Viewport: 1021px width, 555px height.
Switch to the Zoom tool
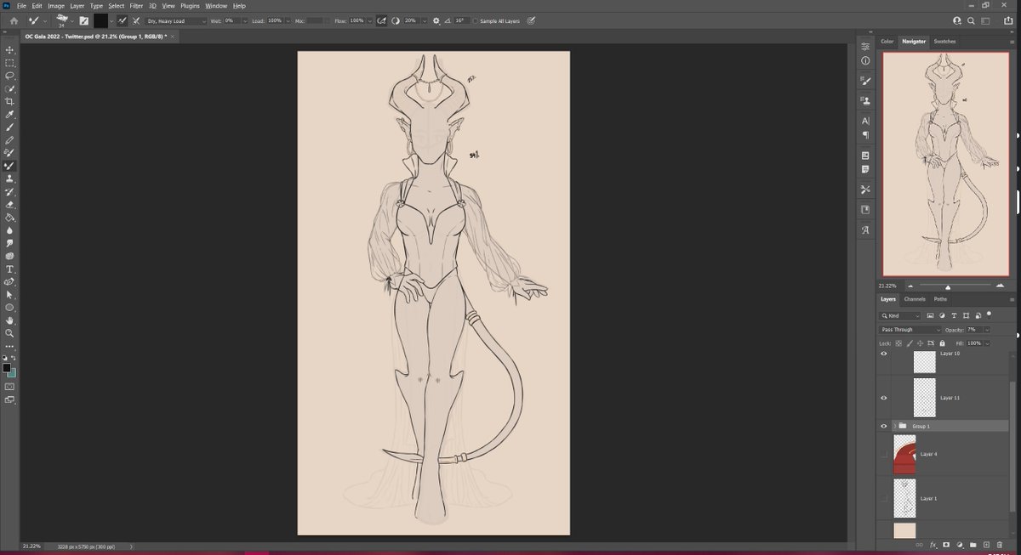click(10, 333)
